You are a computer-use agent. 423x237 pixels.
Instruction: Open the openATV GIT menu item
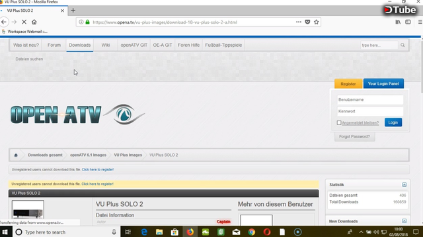pyautogui.click(x=134, y=45)
